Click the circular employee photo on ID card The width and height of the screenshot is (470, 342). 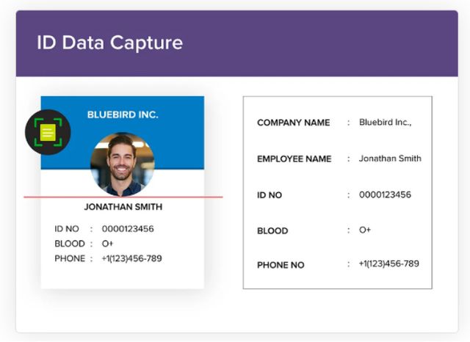point(123,164)
